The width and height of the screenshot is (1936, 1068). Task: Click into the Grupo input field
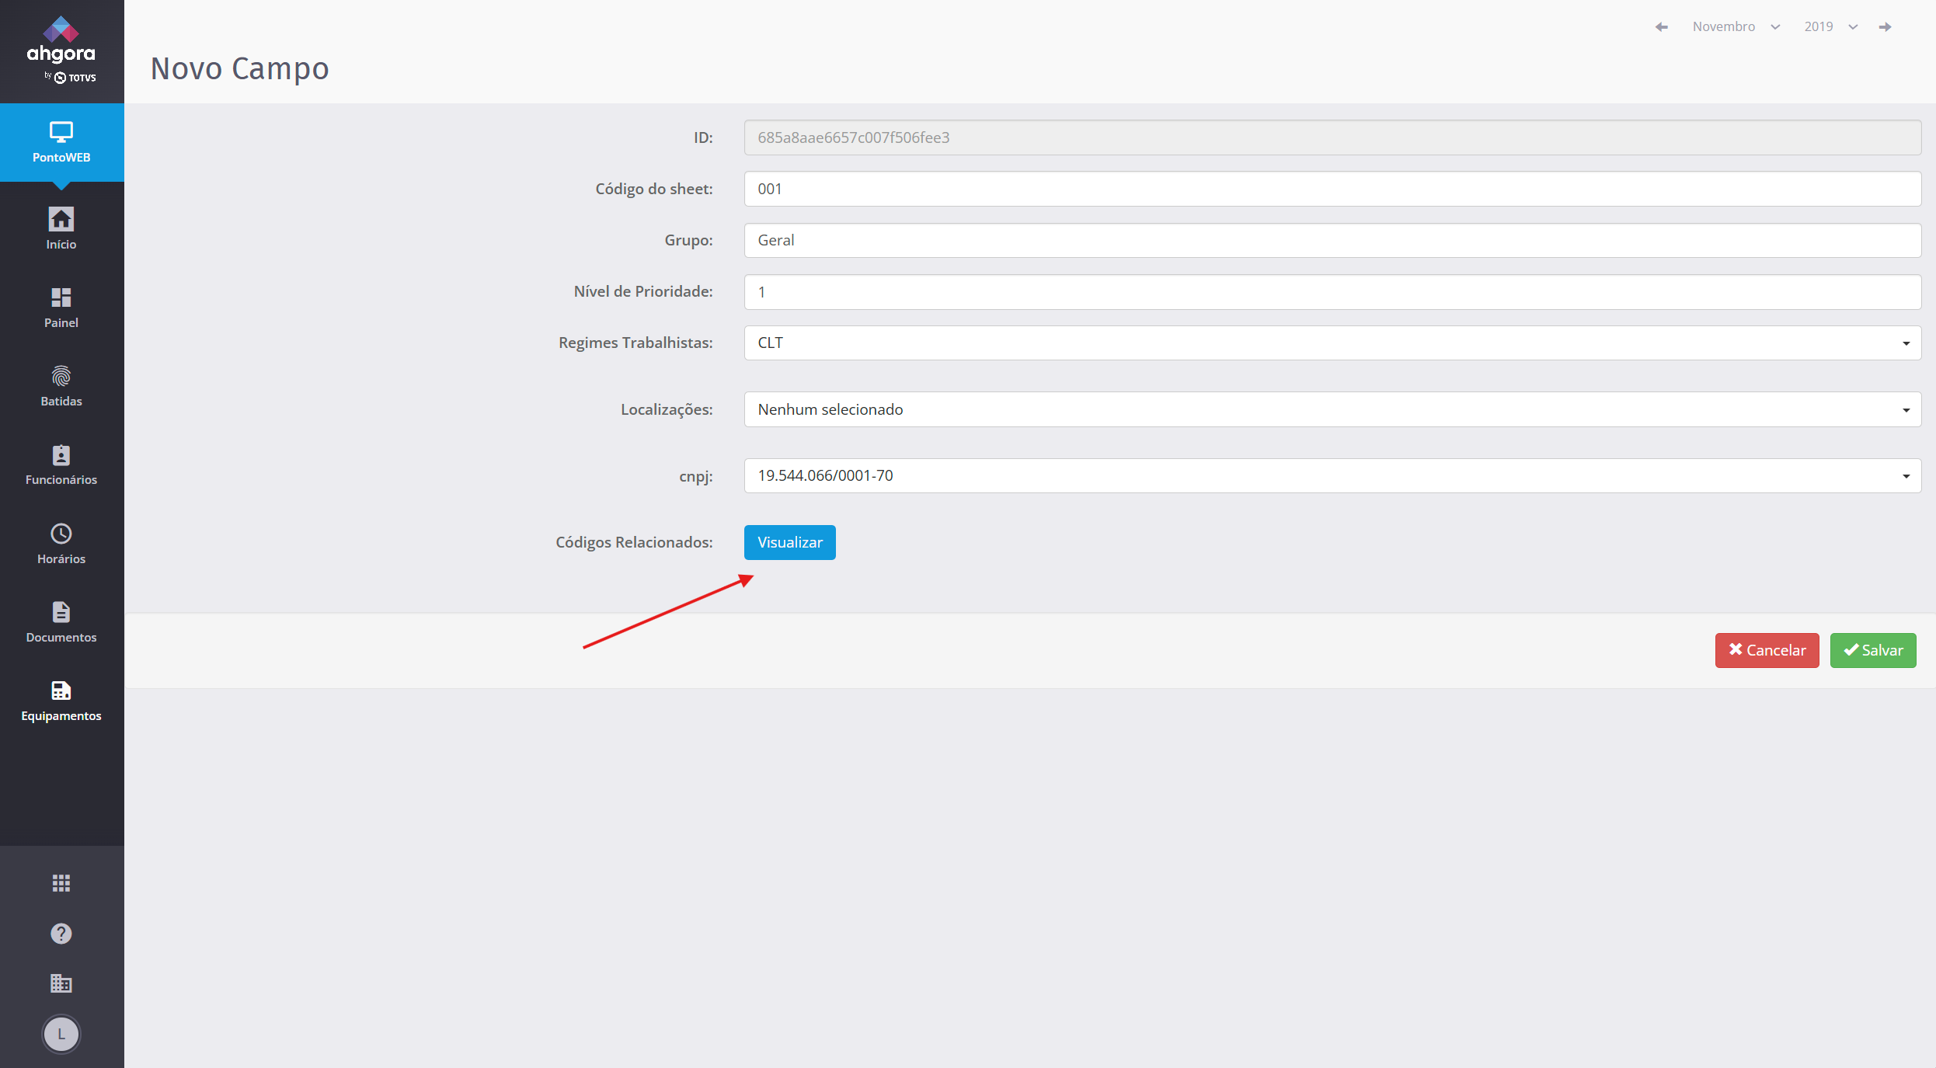tap(1332, 240)
